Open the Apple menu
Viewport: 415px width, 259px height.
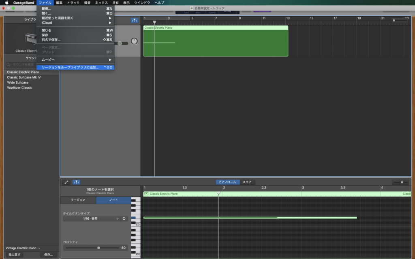tap(6, 3)
